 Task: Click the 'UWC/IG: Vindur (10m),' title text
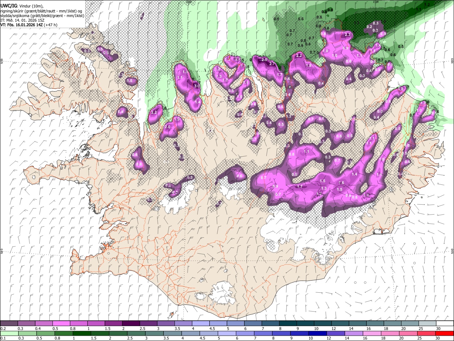(22, 6)
